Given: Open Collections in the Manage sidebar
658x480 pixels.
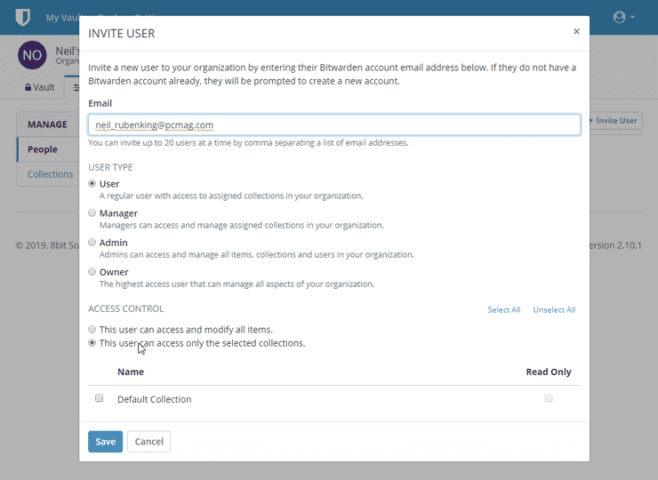Looking at the screenshot, I should [x=48, y=174].
